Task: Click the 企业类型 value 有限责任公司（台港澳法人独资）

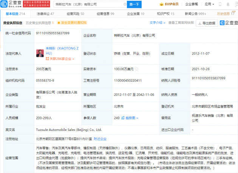Action: pos(57,95)
